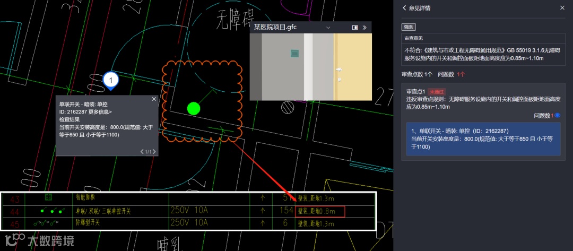Open the 某医院项目.gfc file dropdown

pyautogui.click(x=328, y=28)
